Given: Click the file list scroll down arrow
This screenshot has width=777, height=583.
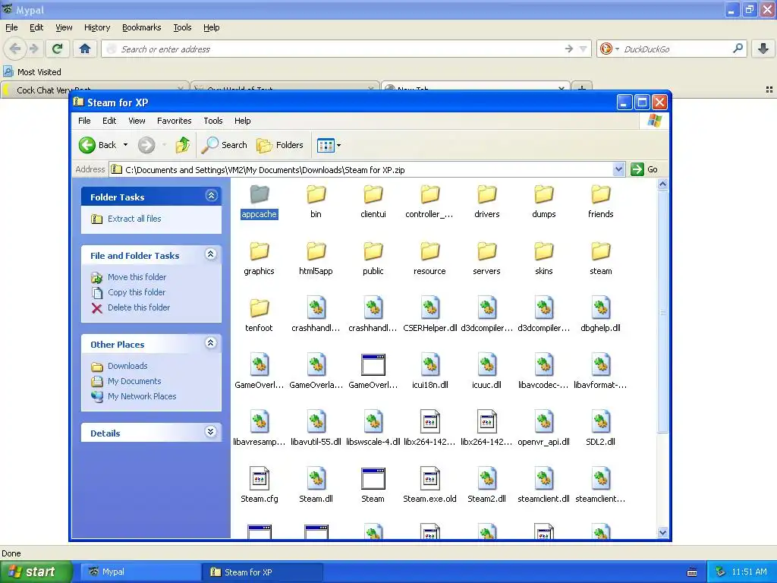Looking at the screenshot, I should point(662,533).
